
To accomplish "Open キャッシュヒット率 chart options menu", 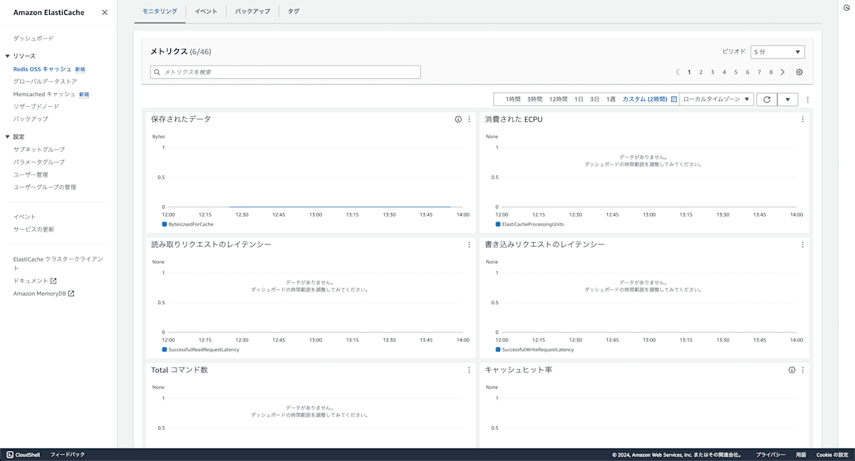I will 802,370.
